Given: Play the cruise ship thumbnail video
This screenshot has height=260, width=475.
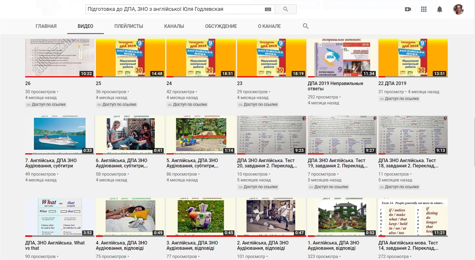Looking at the screenshot, I should [x=60, y=135].
